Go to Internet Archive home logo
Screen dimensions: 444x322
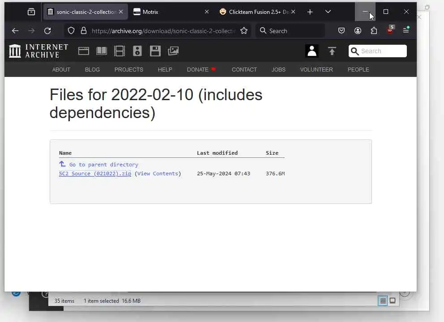tap(38, 51)
